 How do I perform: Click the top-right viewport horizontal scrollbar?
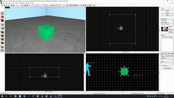click(x=122, y=52)
